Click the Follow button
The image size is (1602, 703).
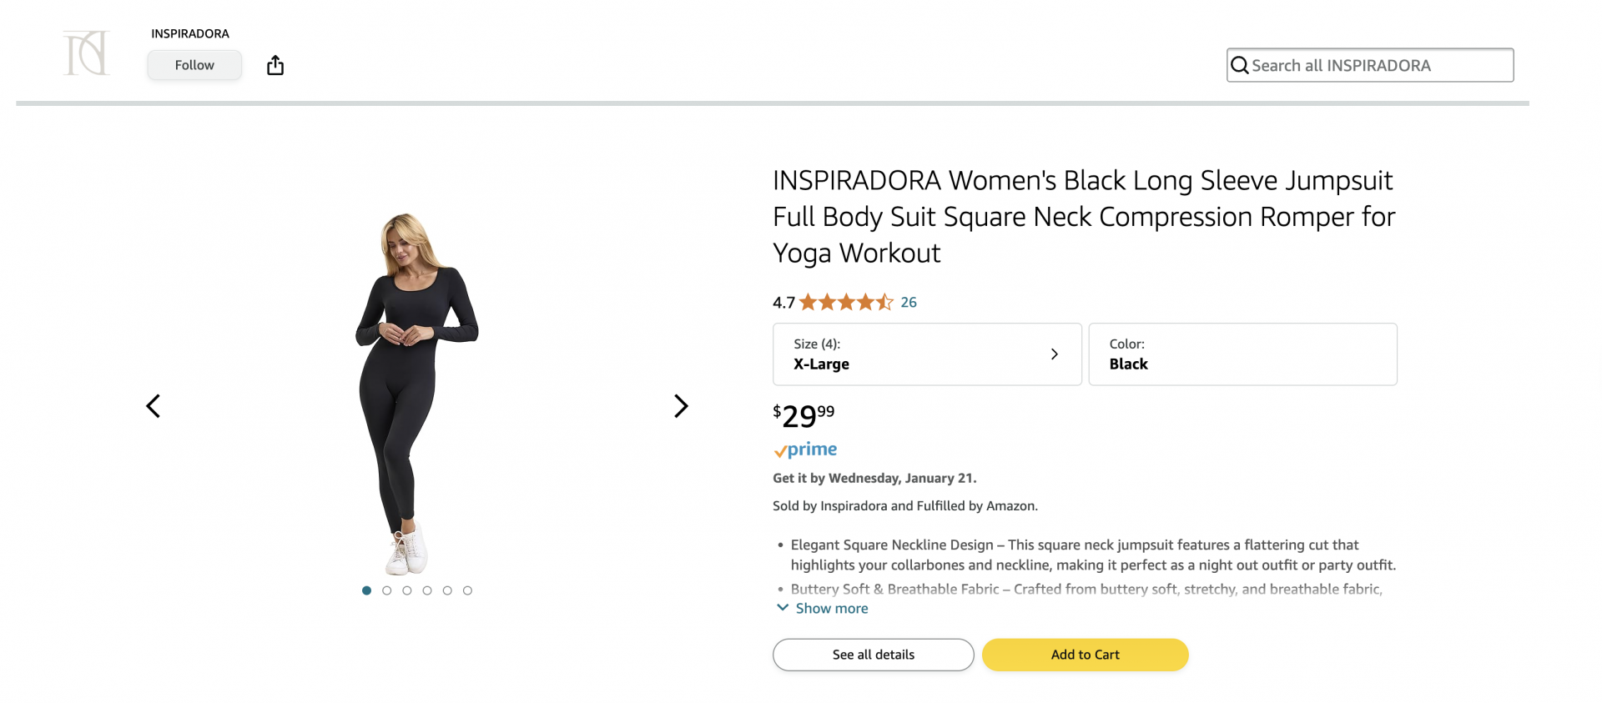coord(194,64)
